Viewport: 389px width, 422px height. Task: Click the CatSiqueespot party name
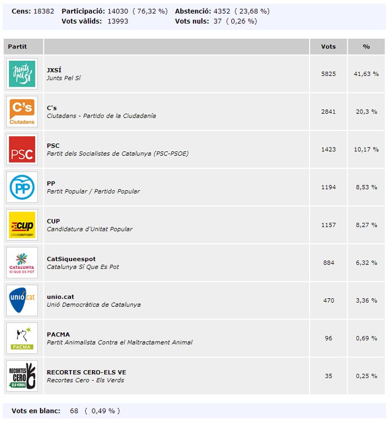pos(71,259)
